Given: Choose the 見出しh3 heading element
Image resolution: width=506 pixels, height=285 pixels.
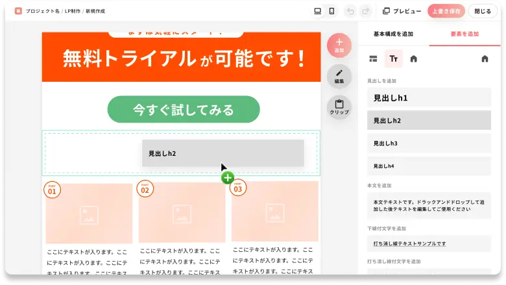Looking at the screenshot, I should coord(429,143).
